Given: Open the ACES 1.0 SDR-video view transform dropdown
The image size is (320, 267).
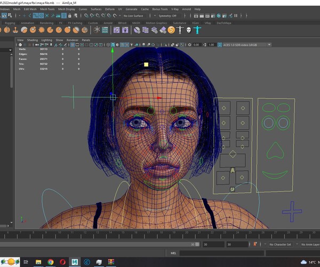Looking at the screenshot, I should pyautogui.click(x=247, y=45).
